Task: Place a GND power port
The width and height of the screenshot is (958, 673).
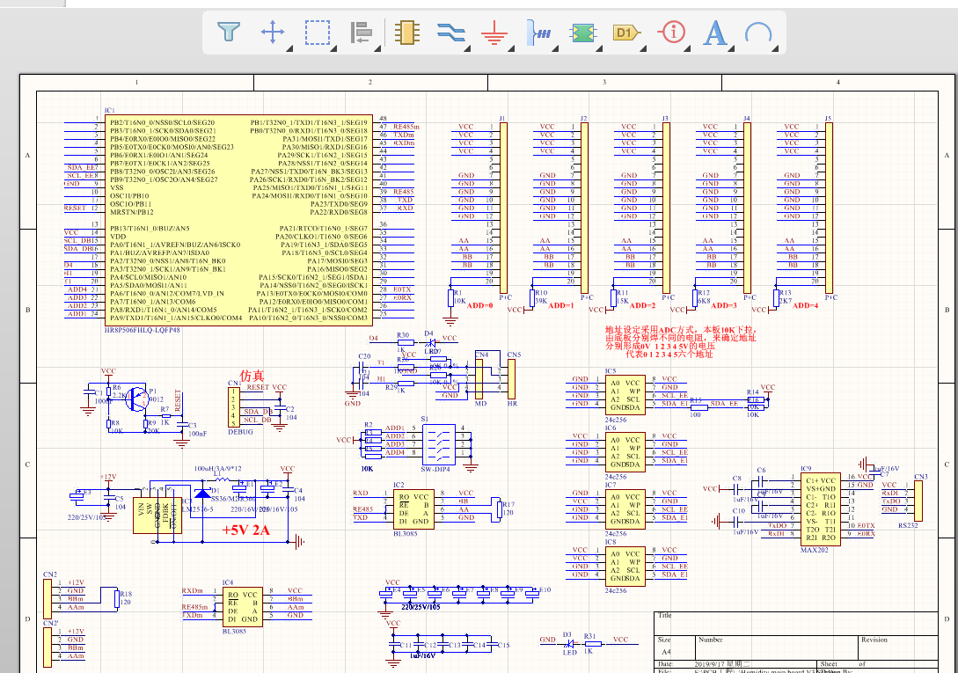Action: tap(494, 34)
